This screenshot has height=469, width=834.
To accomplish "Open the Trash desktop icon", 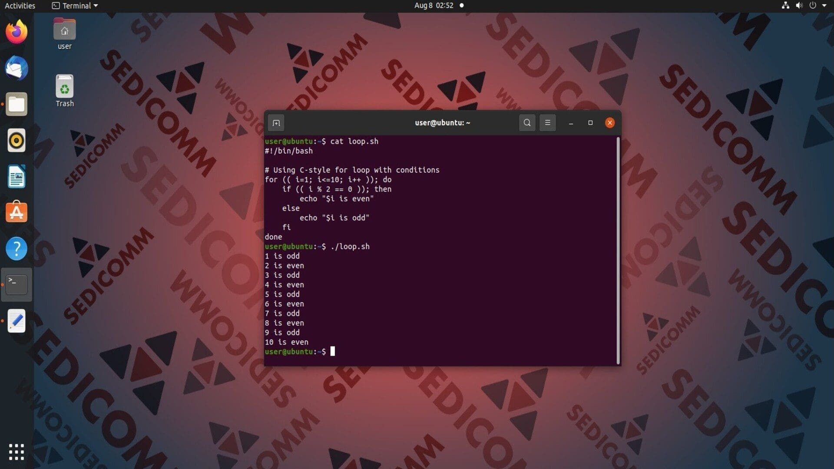I will [65, 91].
